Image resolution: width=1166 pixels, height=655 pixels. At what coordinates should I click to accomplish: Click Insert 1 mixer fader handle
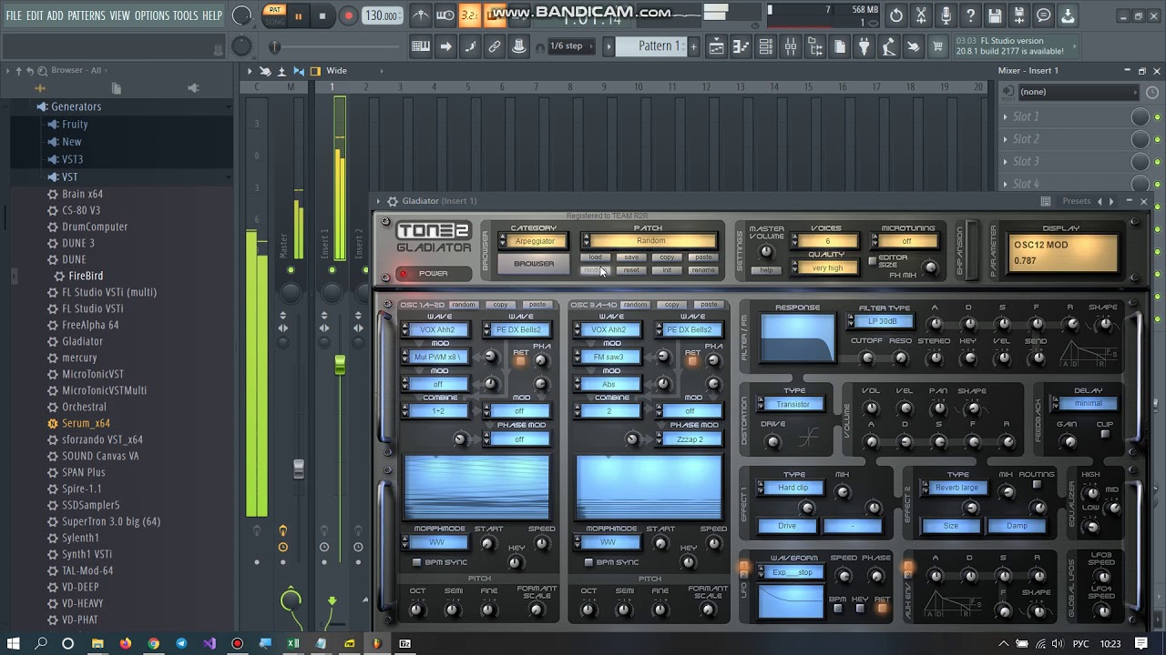(x=340, y=365)
